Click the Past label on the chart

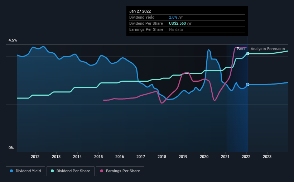(241, 49)
